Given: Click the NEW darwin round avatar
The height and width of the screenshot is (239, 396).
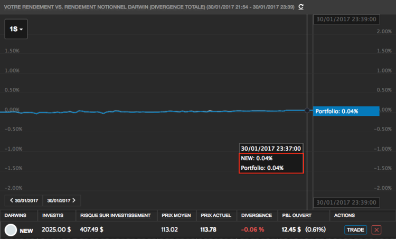Looking at the screenshot, I should (x=11, y=230).
